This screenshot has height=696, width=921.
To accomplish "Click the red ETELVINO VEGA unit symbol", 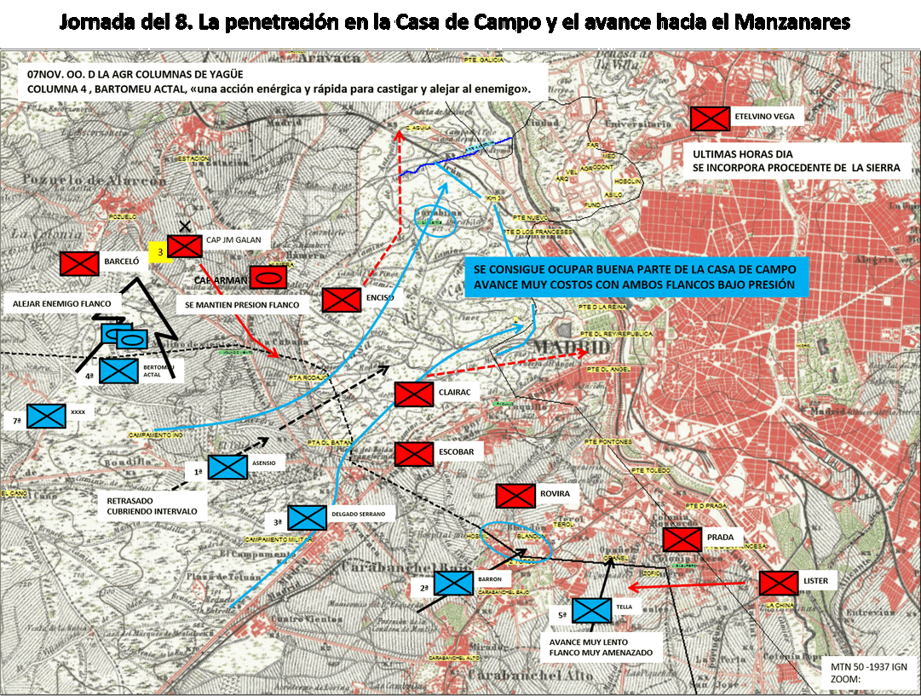I will (710, 118).
